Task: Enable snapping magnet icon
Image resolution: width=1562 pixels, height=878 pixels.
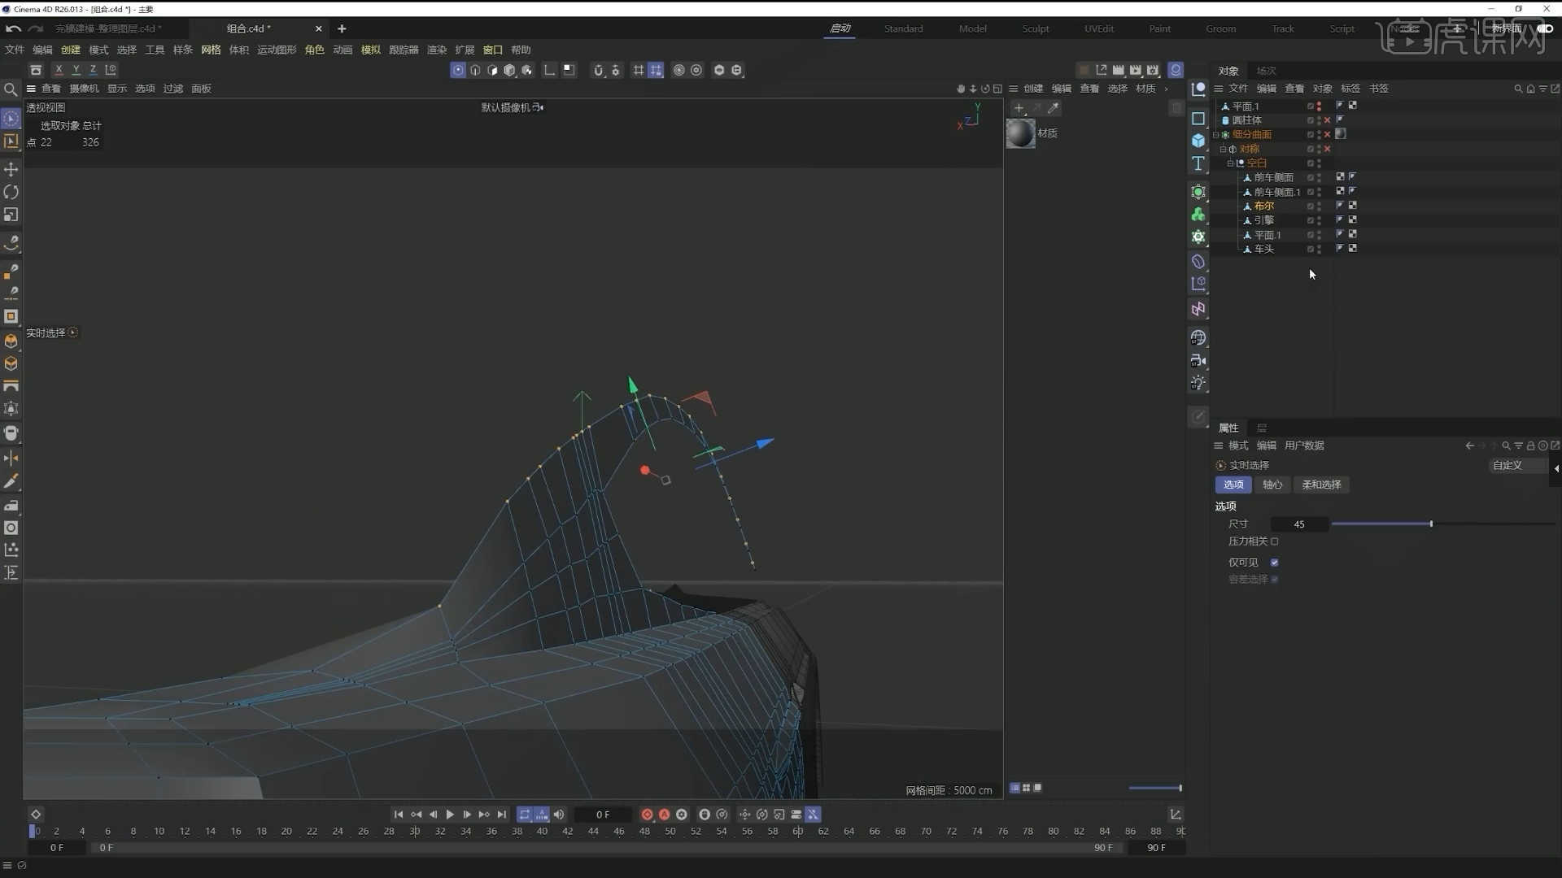Action: [x=598, y=70]
